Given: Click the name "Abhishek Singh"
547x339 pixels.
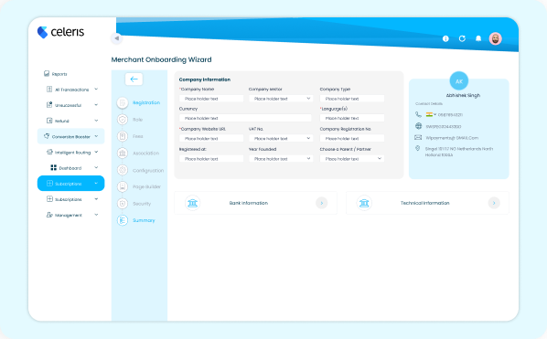Looking at the screenshot, I should point(463,95).
